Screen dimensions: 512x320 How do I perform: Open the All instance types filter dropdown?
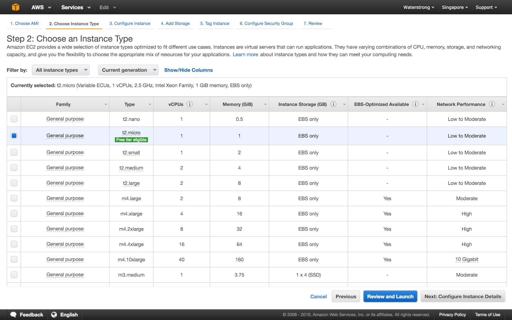[61, 70]
